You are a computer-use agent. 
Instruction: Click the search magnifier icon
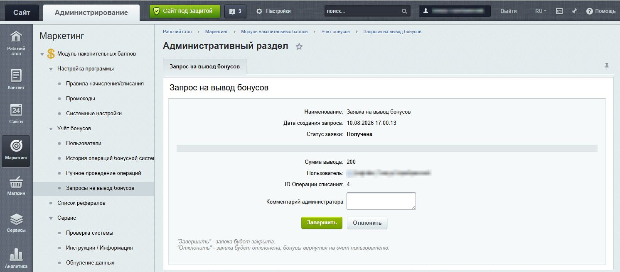click(404, 11)
